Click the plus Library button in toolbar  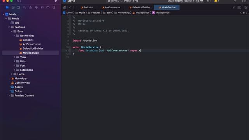[x=235, y=1]
